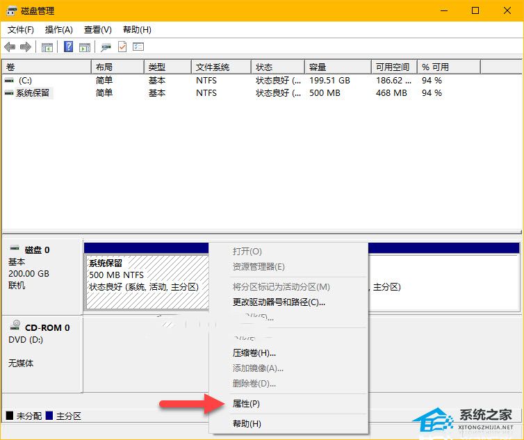Image resolution: width=524 pixels, height=440 pixels.
Task: Select 帮助(H) in the context menu
Action: [x=247, y=424]
